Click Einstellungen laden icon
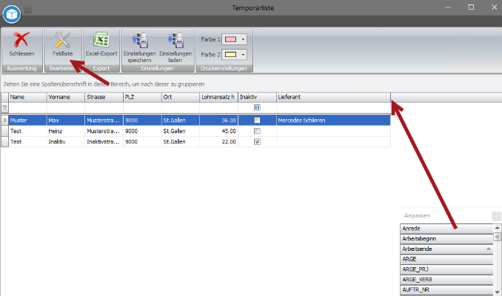Image resolution: width=502 pixels, height=296 pixels. click(x=175, y=41)
